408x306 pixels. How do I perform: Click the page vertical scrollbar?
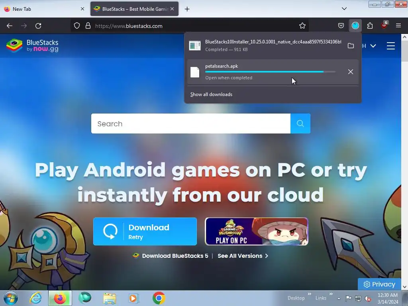coord(404,161)
